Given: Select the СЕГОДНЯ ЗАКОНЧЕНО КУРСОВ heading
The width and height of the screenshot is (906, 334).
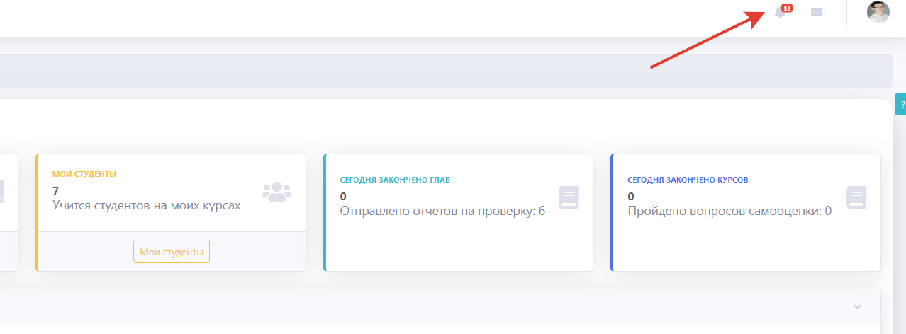Looking at the screenshot, I should click(x=688, y=180).
